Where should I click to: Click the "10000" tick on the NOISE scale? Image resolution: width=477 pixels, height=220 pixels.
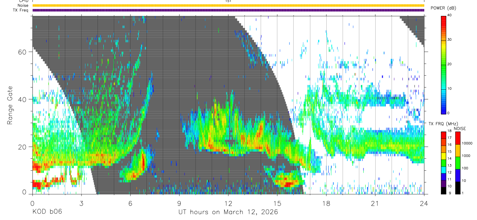467,143
